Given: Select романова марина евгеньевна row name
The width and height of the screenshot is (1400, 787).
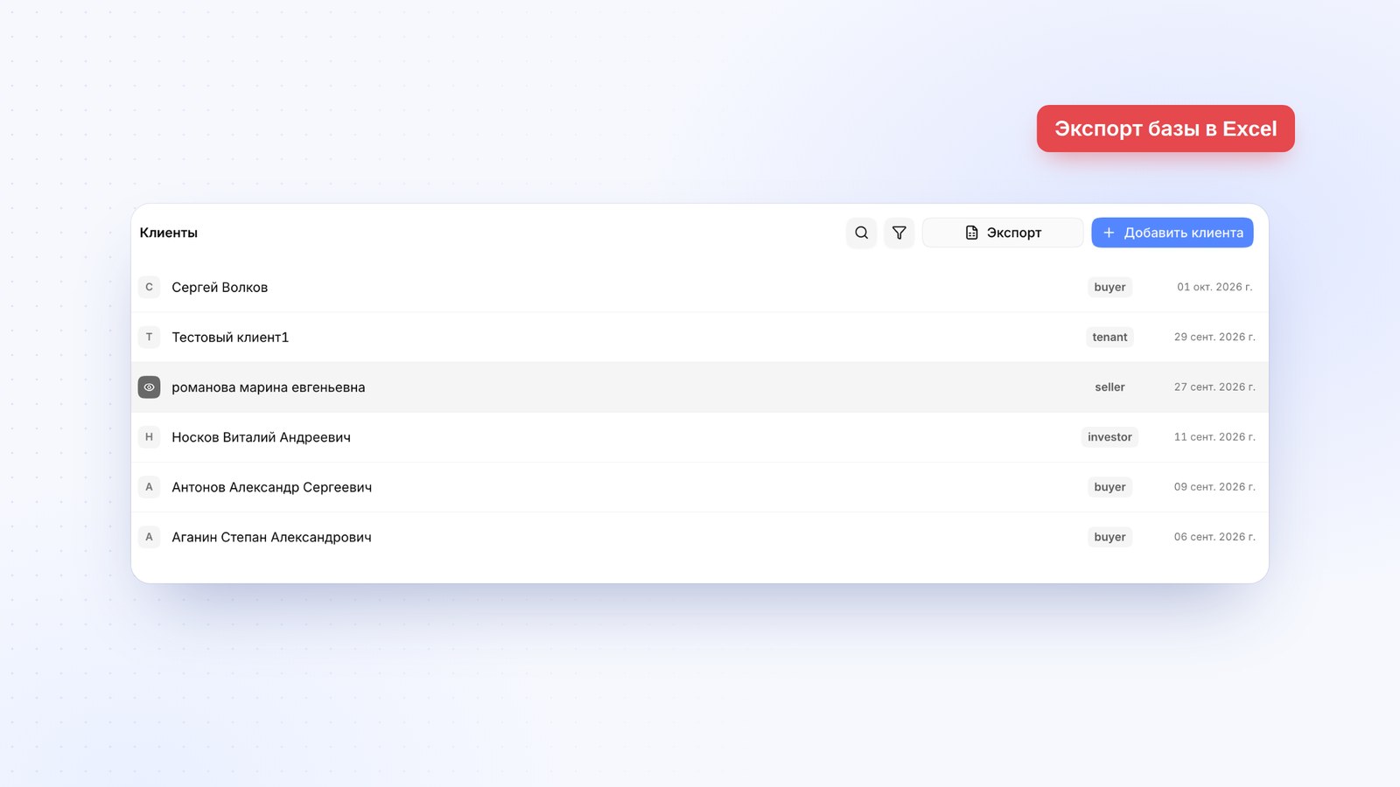Looking at the screenshot, I should click(x=269, y=387).
